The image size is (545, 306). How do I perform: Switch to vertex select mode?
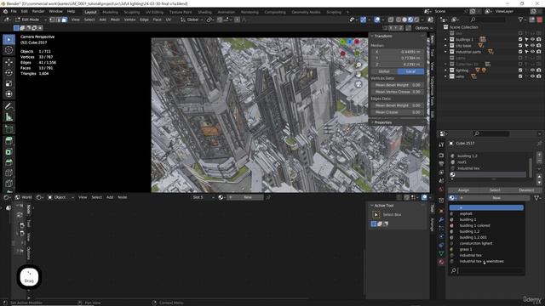pyautogui.click(x=52, y=20)
